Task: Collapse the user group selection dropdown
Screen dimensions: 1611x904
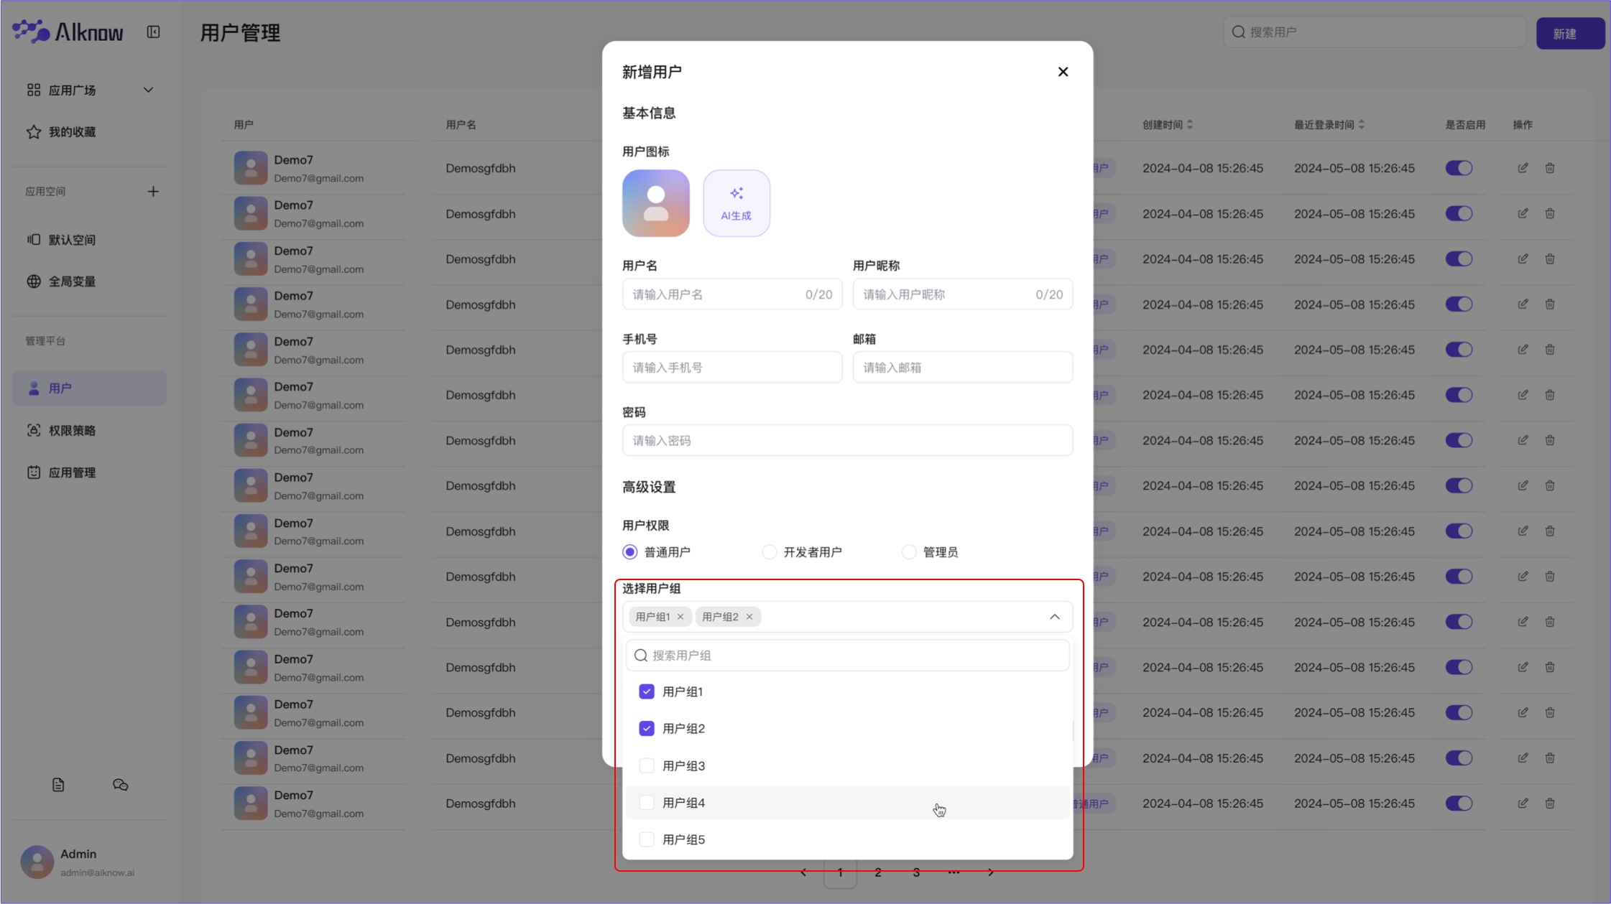Action: [x=1055, y=616]
